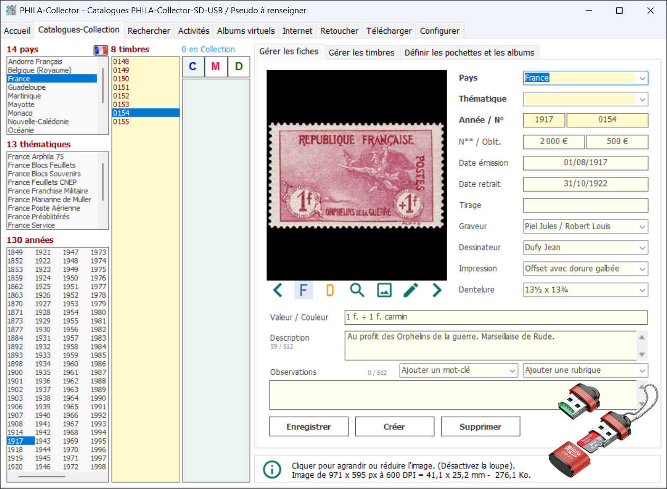667x489 pixels.
Task: Toggle the green D collection button
Action: (239, 67)
